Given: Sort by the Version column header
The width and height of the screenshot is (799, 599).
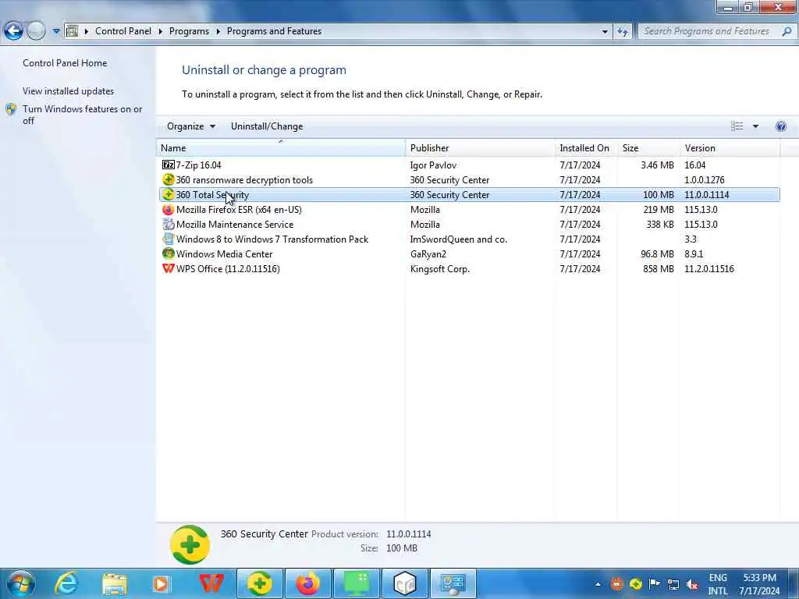Looking at the screenshot, I should click(730, 148).
